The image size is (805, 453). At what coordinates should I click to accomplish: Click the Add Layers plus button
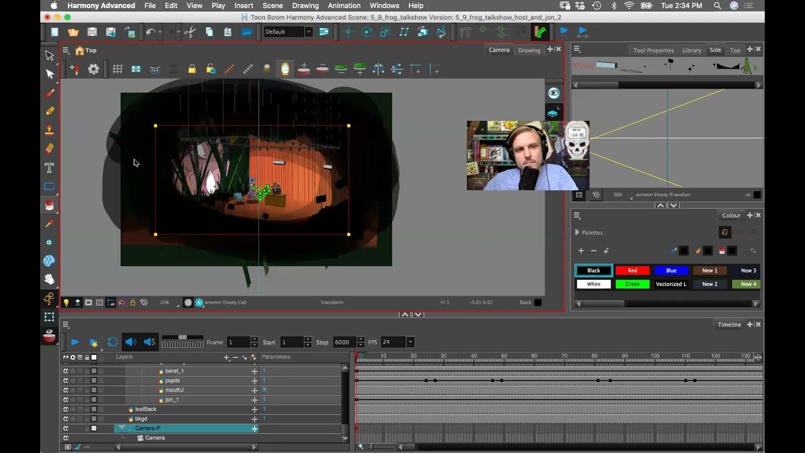226,357
